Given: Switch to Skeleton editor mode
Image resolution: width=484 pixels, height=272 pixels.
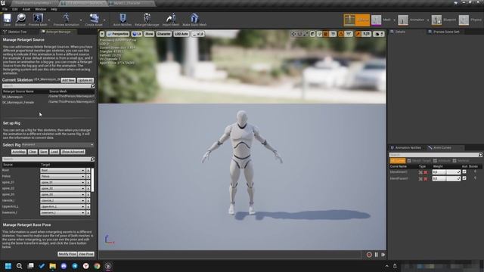Looking at the screenshot, I should click(356, 20).
